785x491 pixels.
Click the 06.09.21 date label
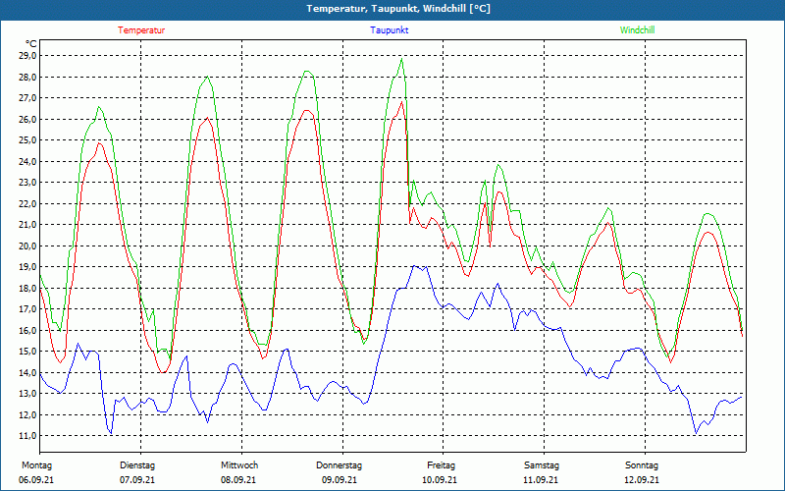pyautogui.click(x=36, y=480)
